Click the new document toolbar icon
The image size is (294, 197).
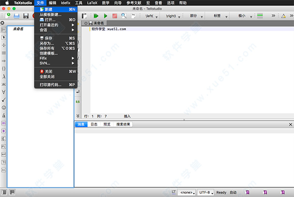(8, 16)
